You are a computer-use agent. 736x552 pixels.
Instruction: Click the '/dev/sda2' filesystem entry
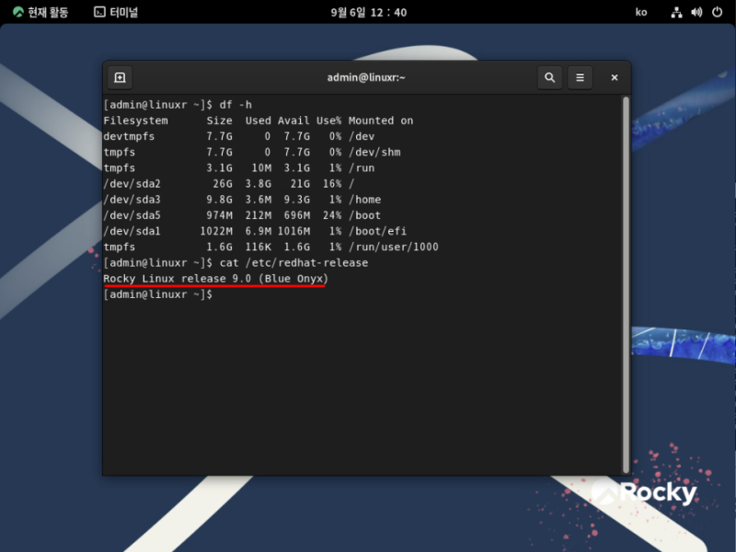pos(132,184)
